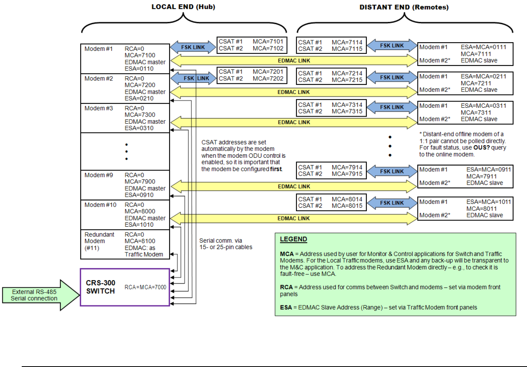Select hub Modem #3 box with MCA=7300
This screenshot has height=367, width=527.
pos(125,118)
